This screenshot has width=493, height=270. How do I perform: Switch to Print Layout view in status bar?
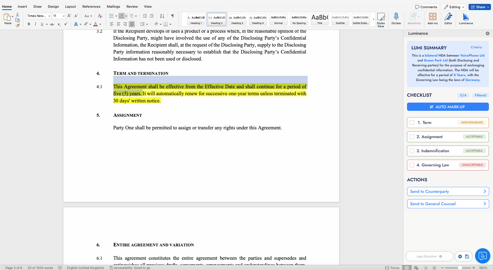coord(406,268)
